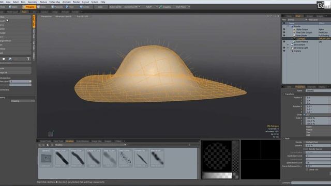Open the Edit menu
The image size is (331, 186).
tap(2, 2)
